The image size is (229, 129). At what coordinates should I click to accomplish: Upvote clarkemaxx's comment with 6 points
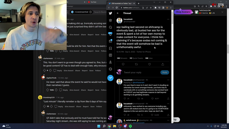click(x=44, y=71)
